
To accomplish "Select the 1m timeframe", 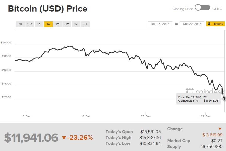I will (57, 24).
